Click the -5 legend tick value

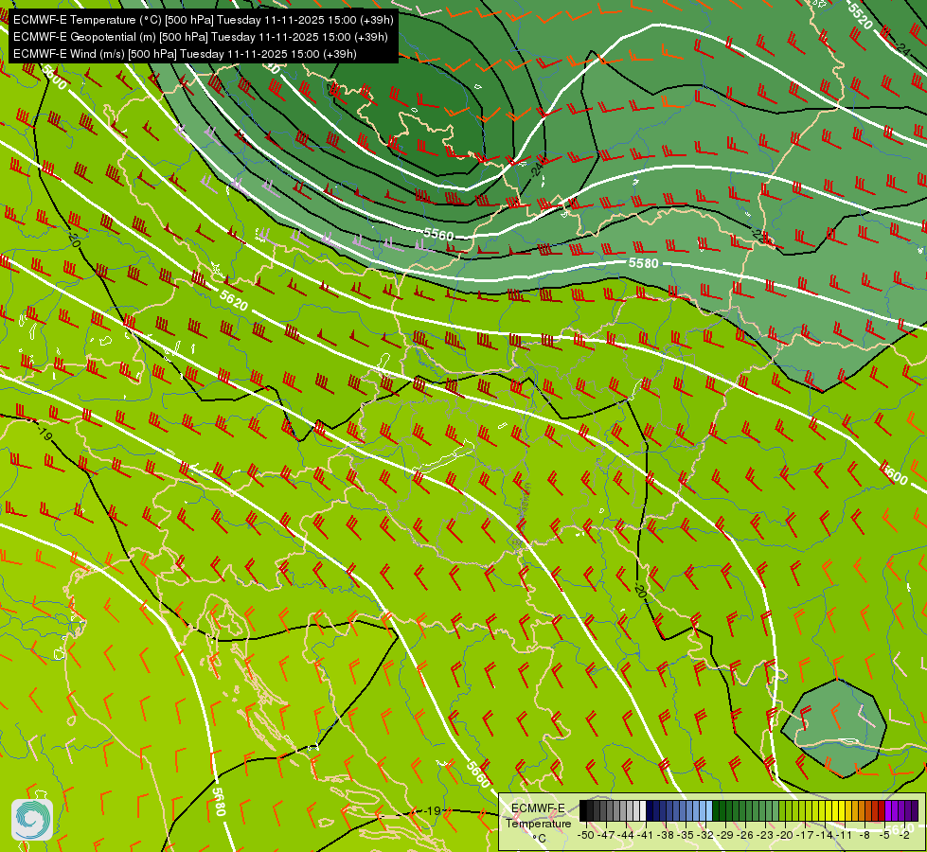[x=885, y=835]
